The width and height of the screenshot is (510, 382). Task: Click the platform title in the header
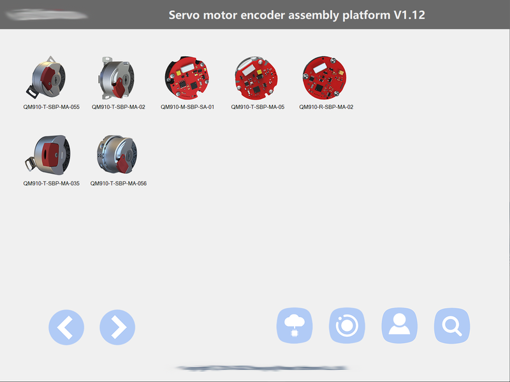pyautogui.click(x=296, y=15)
